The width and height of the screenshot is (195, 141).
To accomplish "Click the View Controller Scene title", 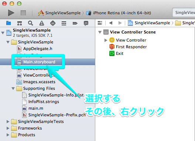I will point(133,32).
